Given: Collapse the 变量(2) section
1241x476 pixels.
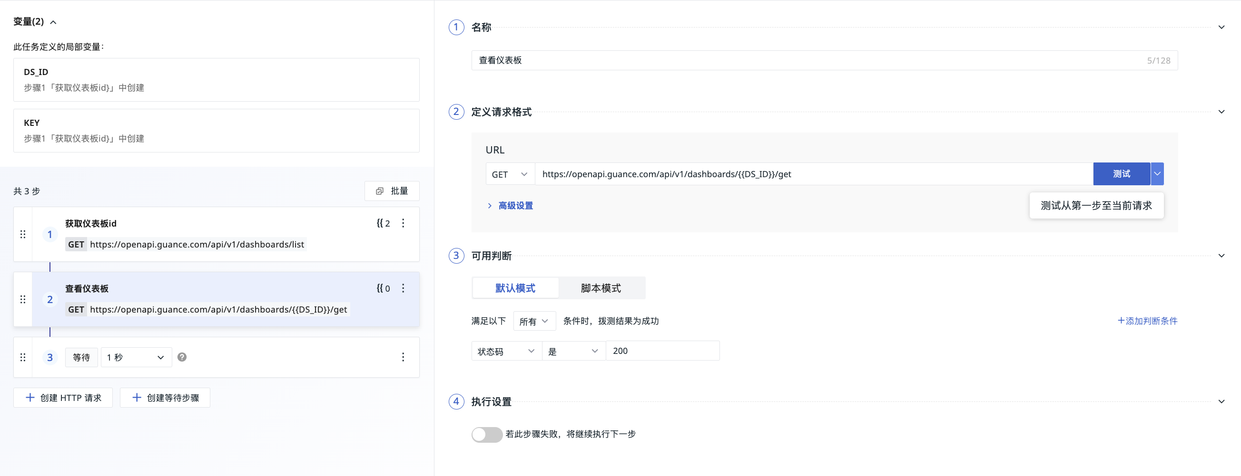Looking at the screenshot, I should (x=53, y=22).
